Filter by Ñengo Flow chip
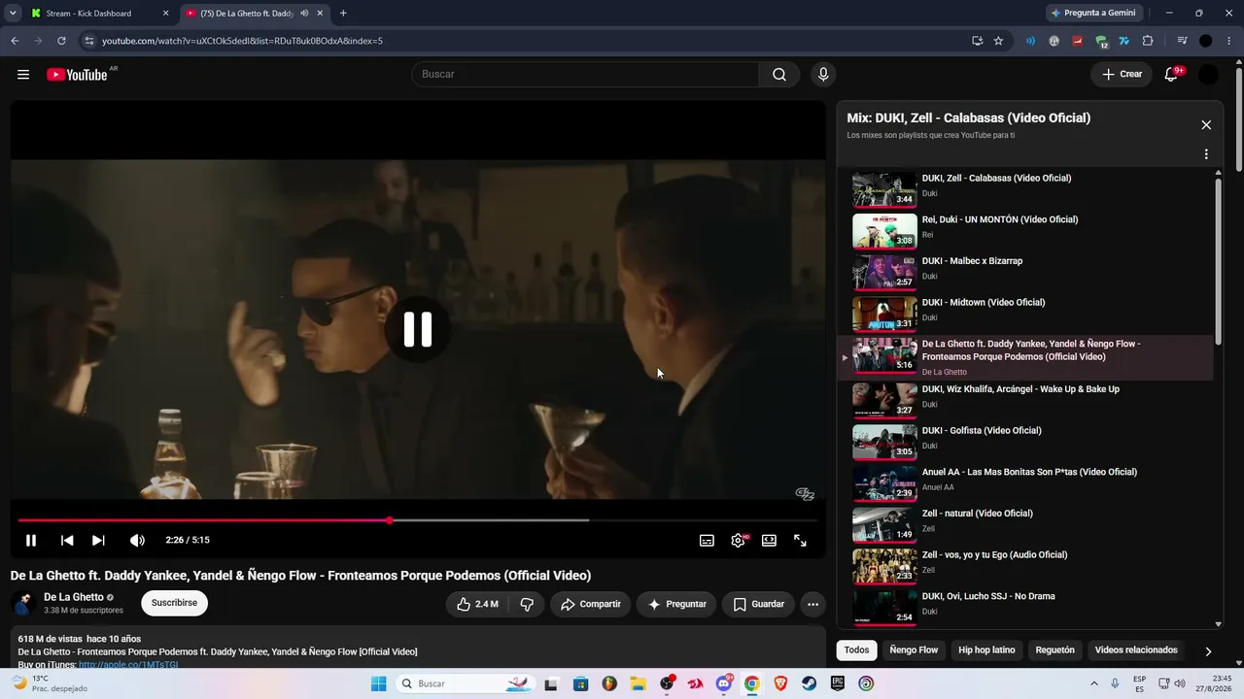1244x699 pixels. 914,650
